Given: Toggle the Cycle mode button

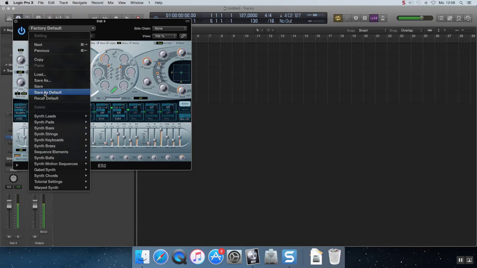Looking at the screenshot, I should coord(338,18).
